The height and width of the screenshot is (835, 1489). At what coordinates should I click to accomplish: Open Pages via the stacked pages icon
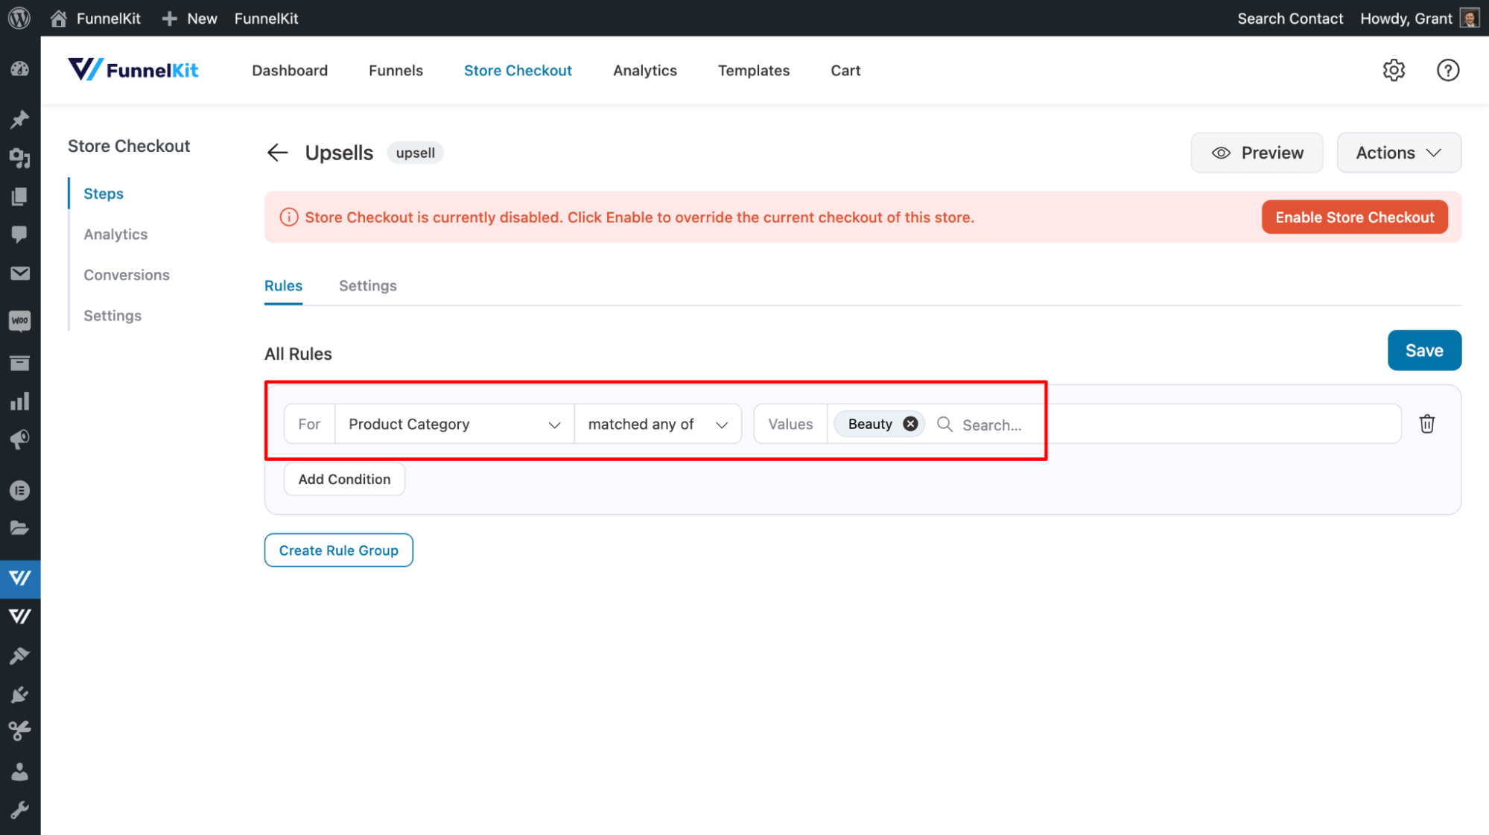pos(20,196)
